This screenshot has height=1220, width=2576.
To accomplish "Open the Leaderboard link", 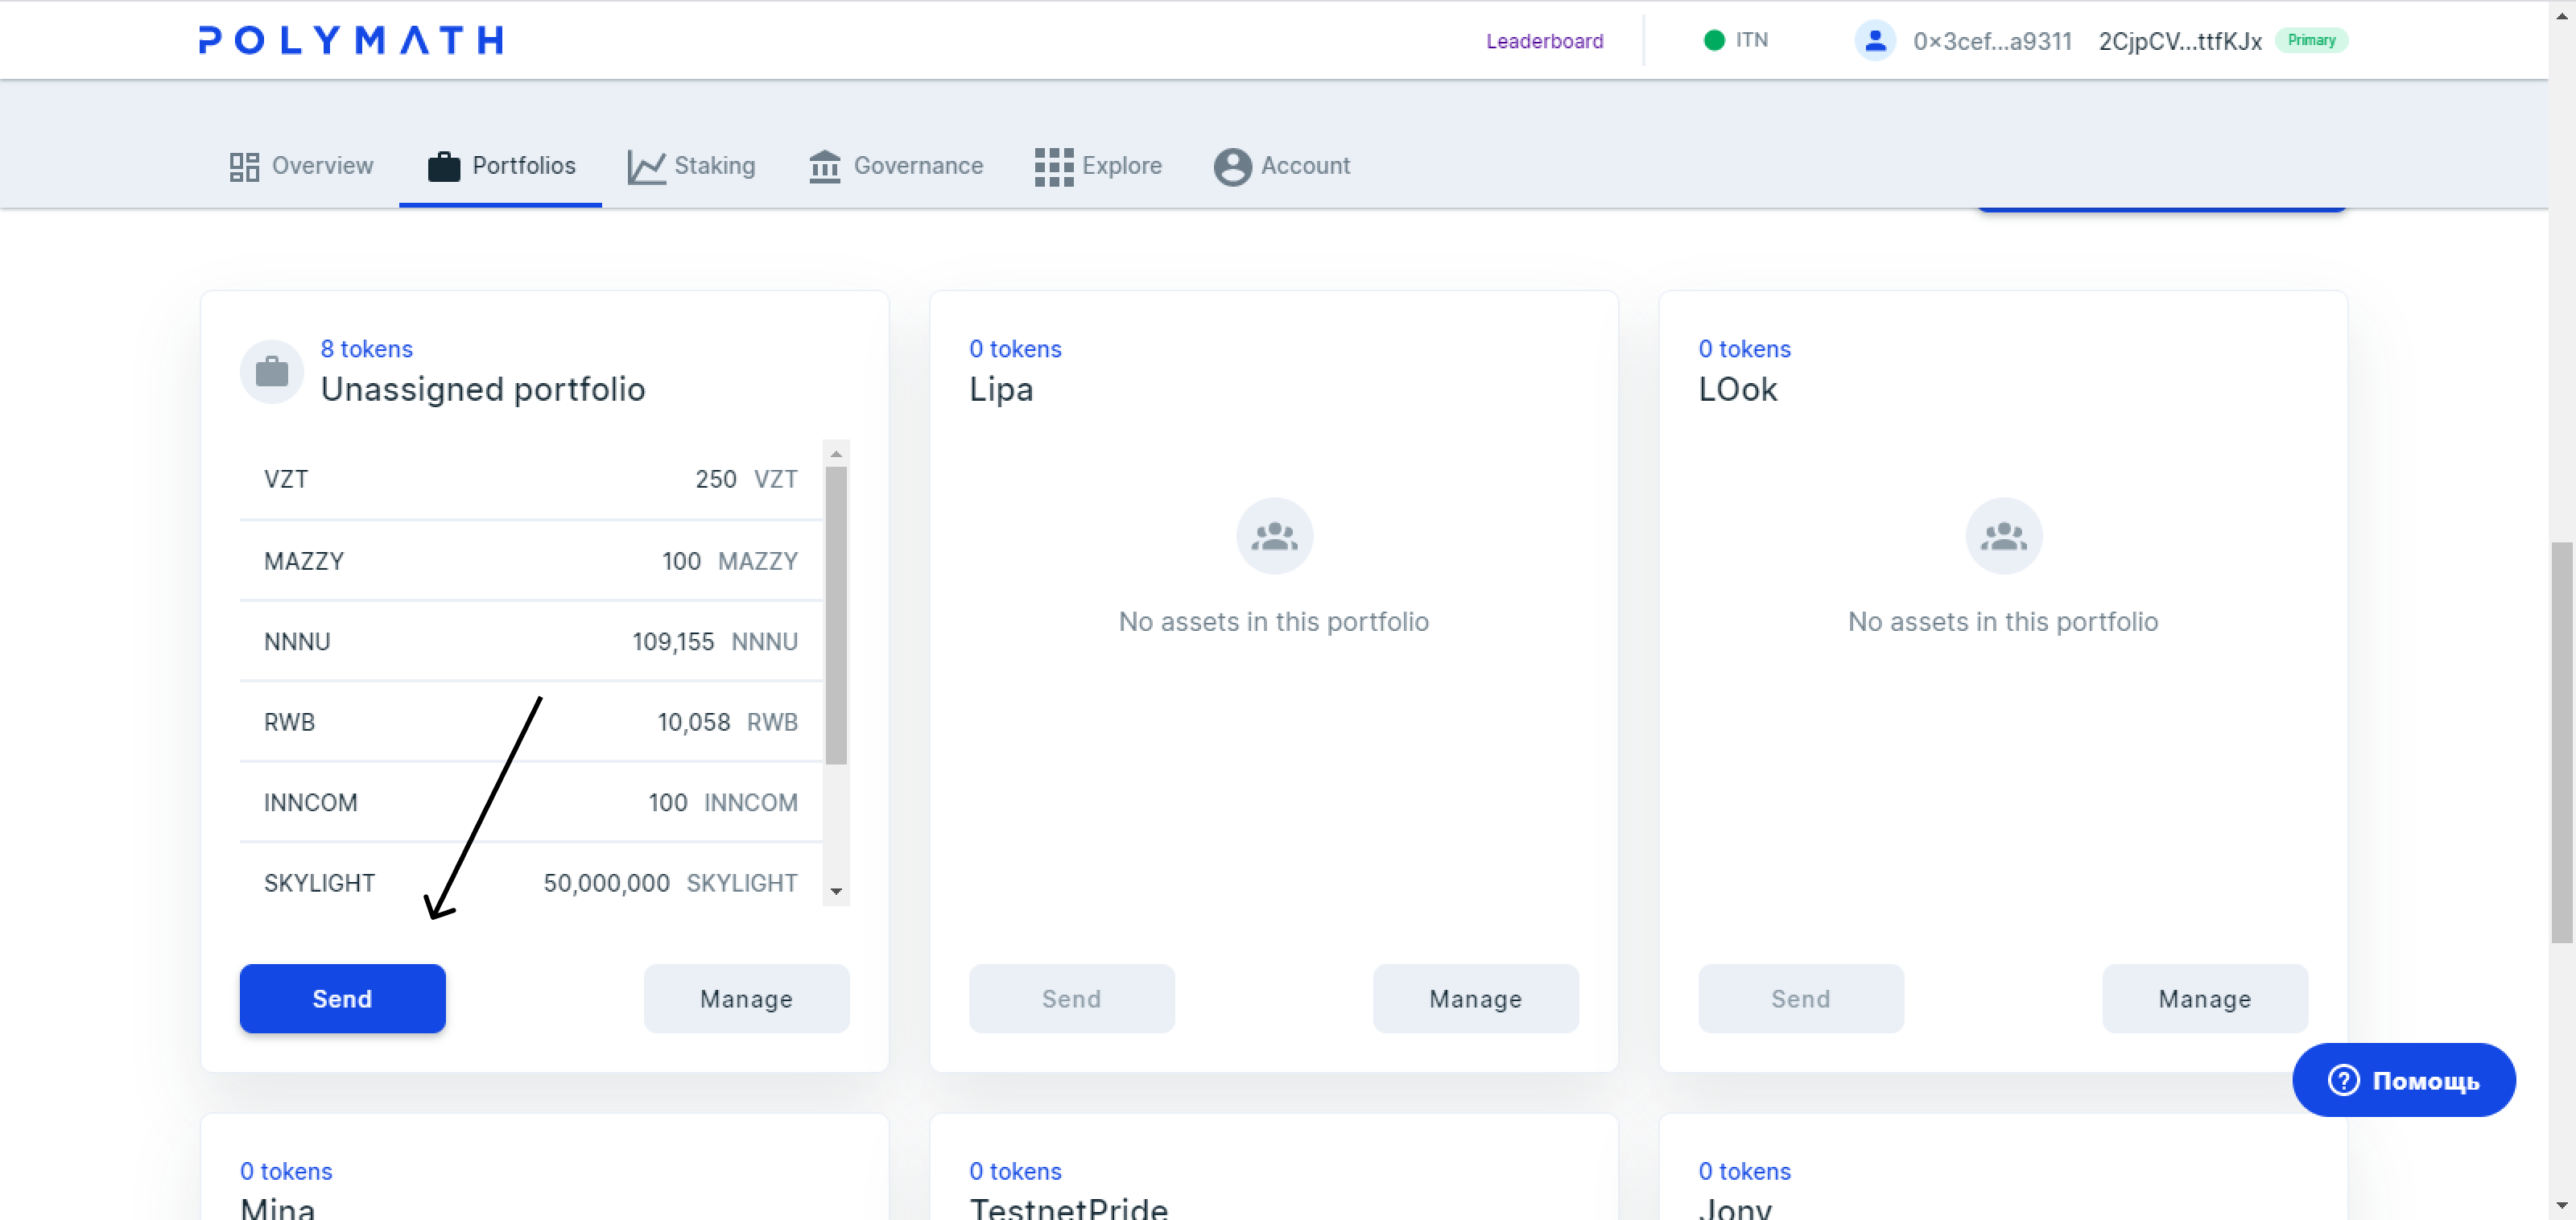I will 1544,41.
